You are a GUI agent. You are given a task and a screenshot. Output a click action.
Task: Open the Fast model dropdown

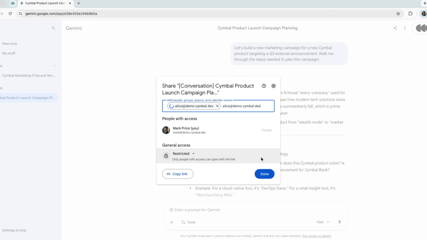pos(323,222)
